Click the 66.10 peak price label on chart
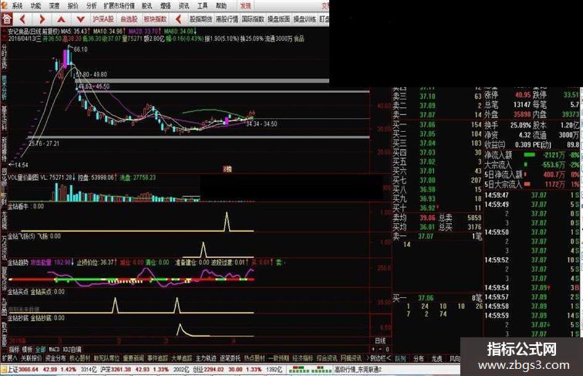583x376 pixels. pos(81,49)
